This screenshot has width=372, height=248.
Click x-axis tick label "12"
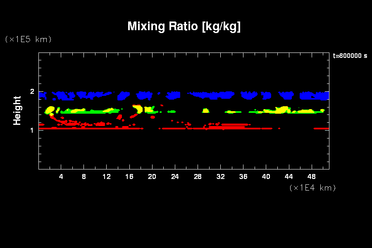107,176
